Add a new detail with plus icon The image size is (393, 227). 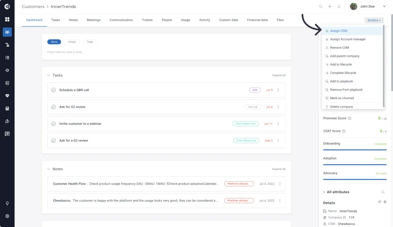385,202
